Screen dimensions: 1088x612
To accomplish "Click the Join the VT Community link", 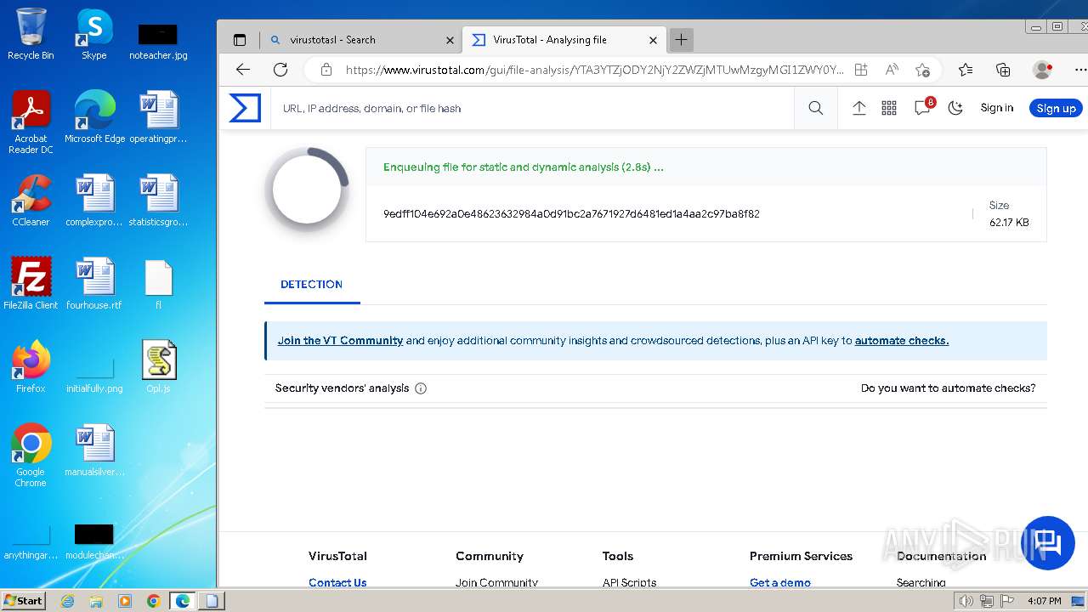I will 340,341.
